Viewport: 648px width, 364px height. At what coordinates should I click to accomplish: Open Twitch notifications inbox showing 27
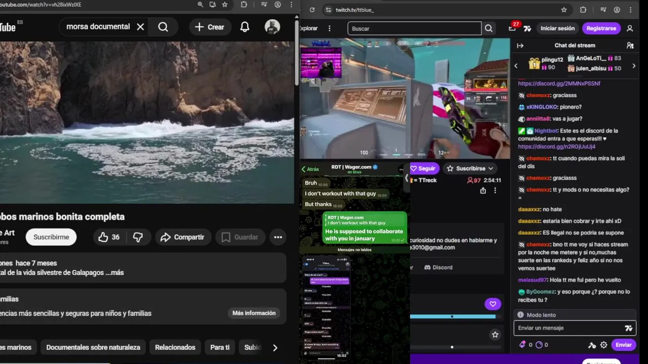[512, 28]
